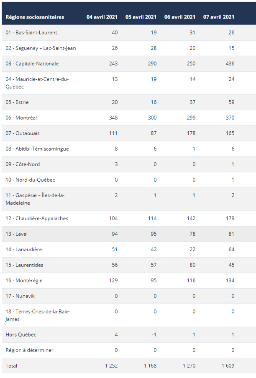The width and height of the screenshot is (256, 378).
Task: Select the 16 - Montérégie row label
Action: [x=24, y=281]
